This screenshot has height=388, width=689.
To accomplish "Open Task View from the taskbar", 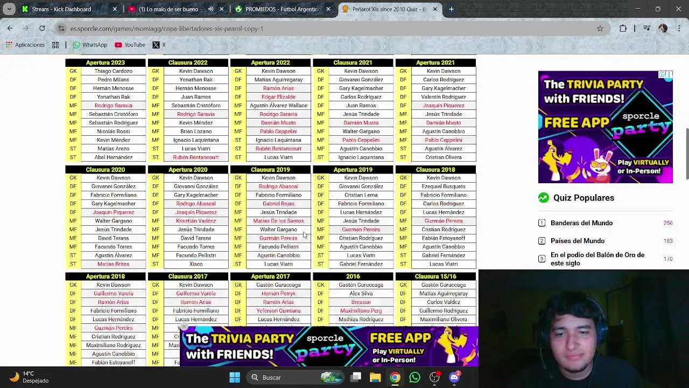I will (x=356, y=377).
